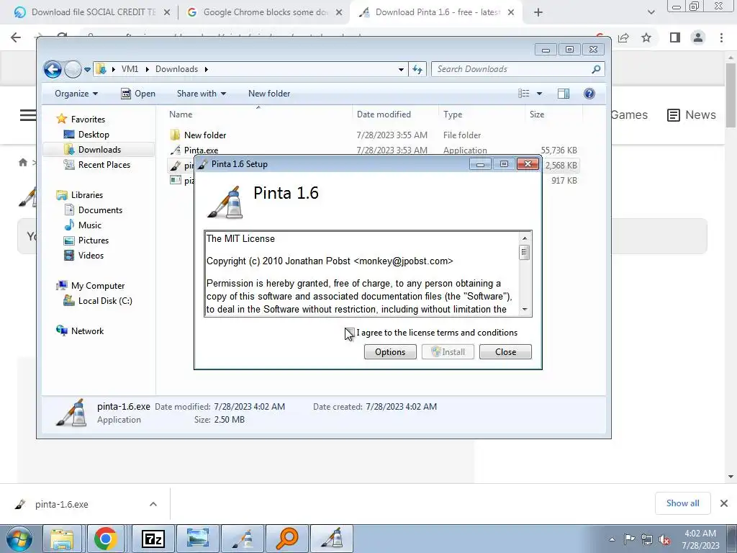
Task: Expand the address bar history dropdown
Action: point(401,69)
